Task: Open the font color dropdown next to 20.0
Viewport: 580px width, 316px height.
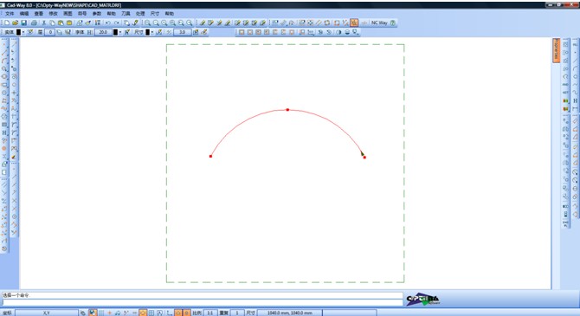Action: [120, 33]
